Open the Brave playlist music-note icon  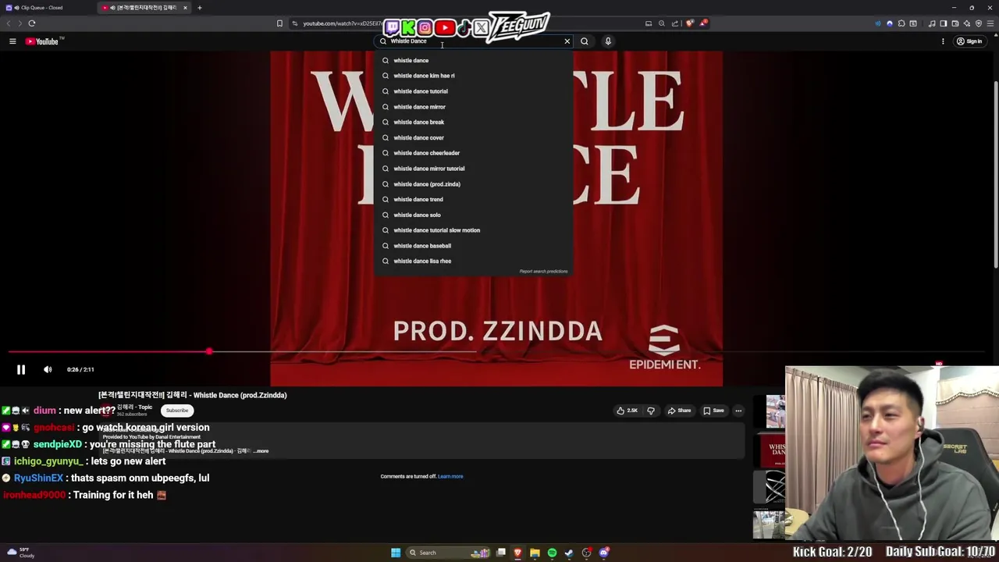coord(932,23)
